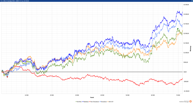Viewport: 193px width, 103px height.
Task: Click the 70 000 hands axis label
Action: pyautogui.click(x=178, y=95)
